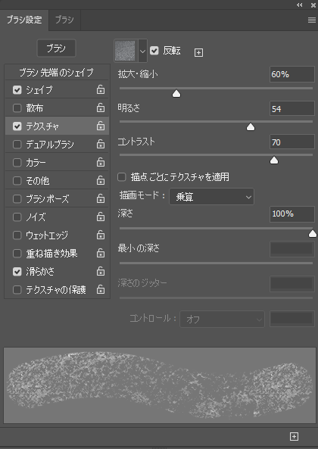Toggle the lock icon beside テクスチャ

pos(101,126)
